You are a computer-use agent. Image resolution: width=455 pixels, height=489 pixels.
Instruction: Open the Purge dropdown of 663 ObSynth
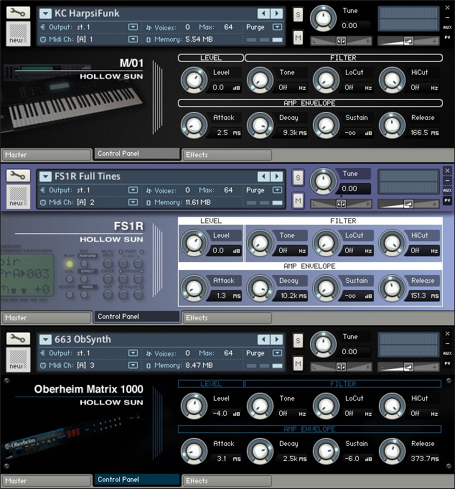click(x=277, y=353)
